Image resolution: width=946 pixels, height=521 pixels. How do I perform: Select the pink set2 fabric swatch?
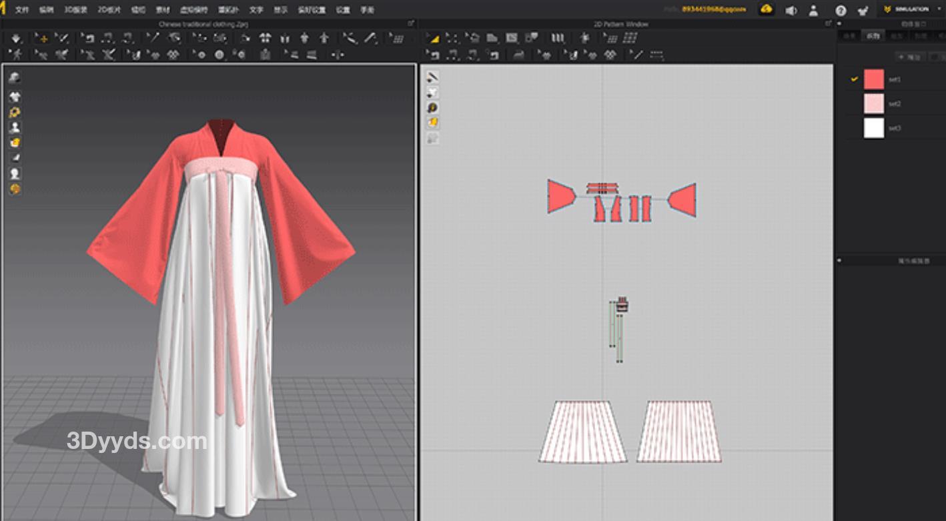[x=873, y=103]
